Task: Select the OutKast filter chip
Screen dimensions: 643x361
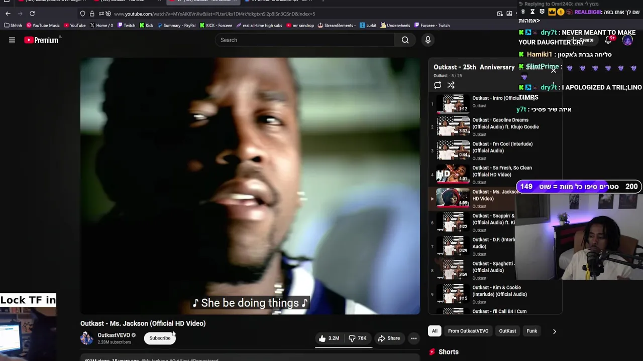Action: point(507,331)
